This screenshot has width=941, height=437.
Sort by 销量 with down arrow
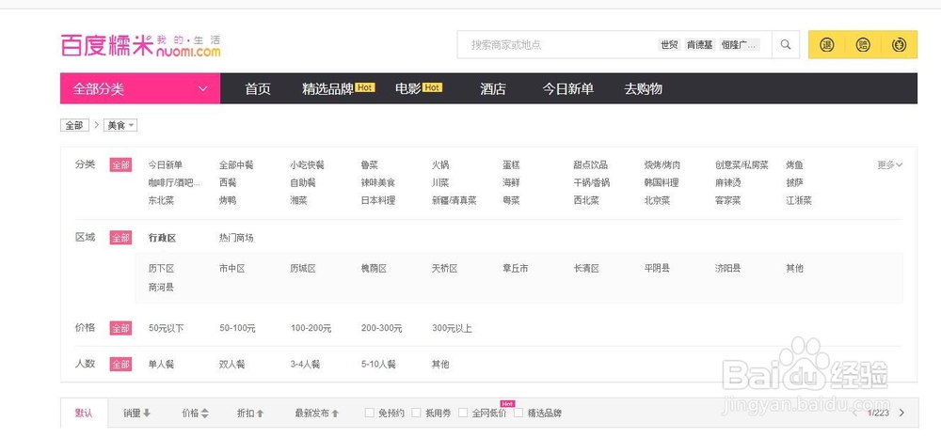[x=136, y=413]
